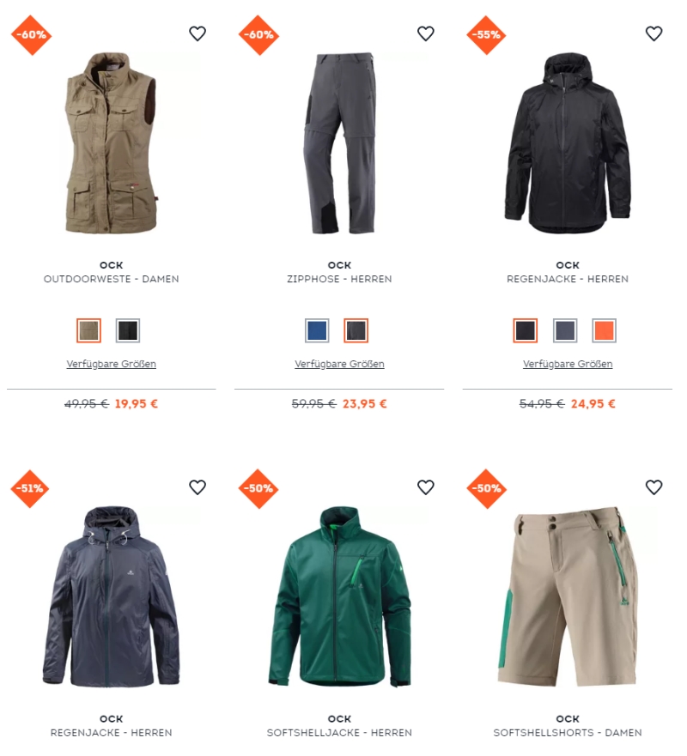Favorite the Zipphose Herren with heart icon
This screenshot has width=687, height=756.
tap(426, 33)
